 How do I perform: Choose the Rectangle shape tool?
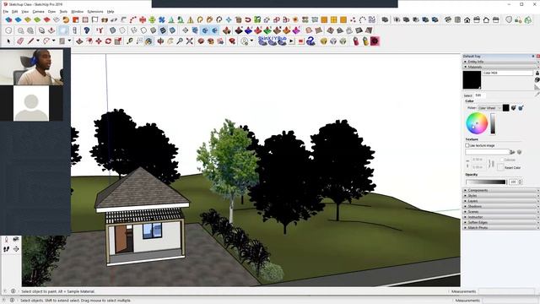pyautogui.click(x=62, y=41)
